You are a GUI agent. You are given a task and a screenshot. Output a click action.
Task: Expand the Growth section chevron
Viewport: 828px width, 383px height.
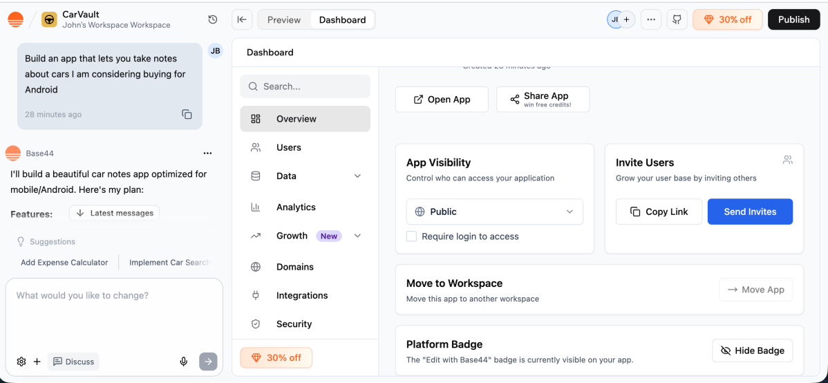(x=357, y=236)
